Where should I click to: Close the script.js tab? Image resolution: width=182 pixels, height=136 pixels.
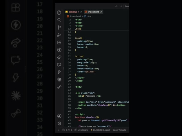point(81,12)
